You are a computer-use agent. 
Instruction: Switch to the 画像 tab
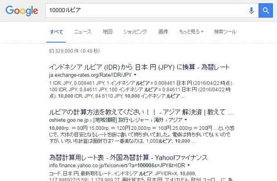pyautogui.click(x=163, y=32)
